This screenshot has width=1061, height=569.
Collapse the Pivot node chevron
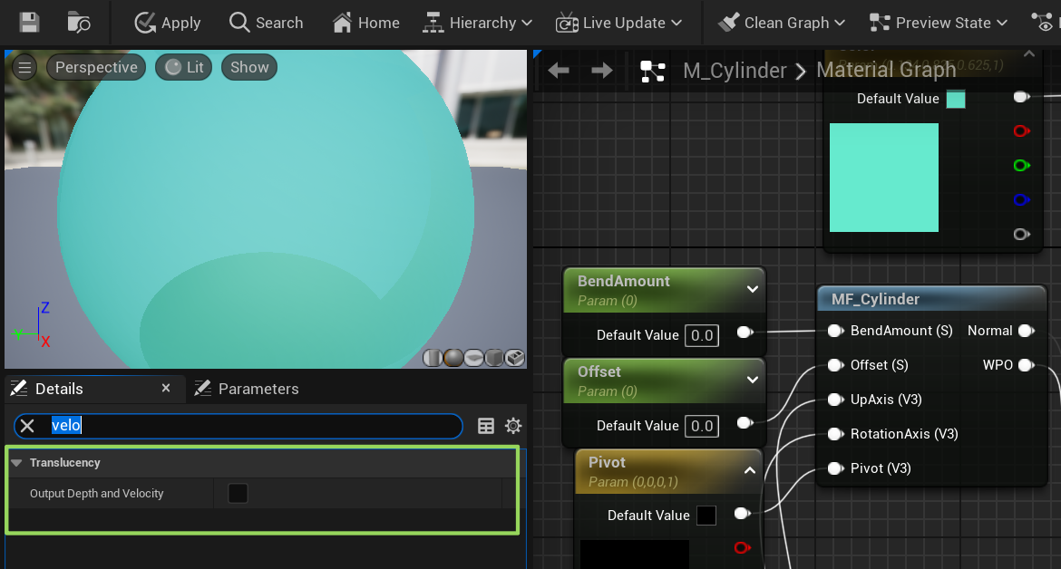point(750,470)
